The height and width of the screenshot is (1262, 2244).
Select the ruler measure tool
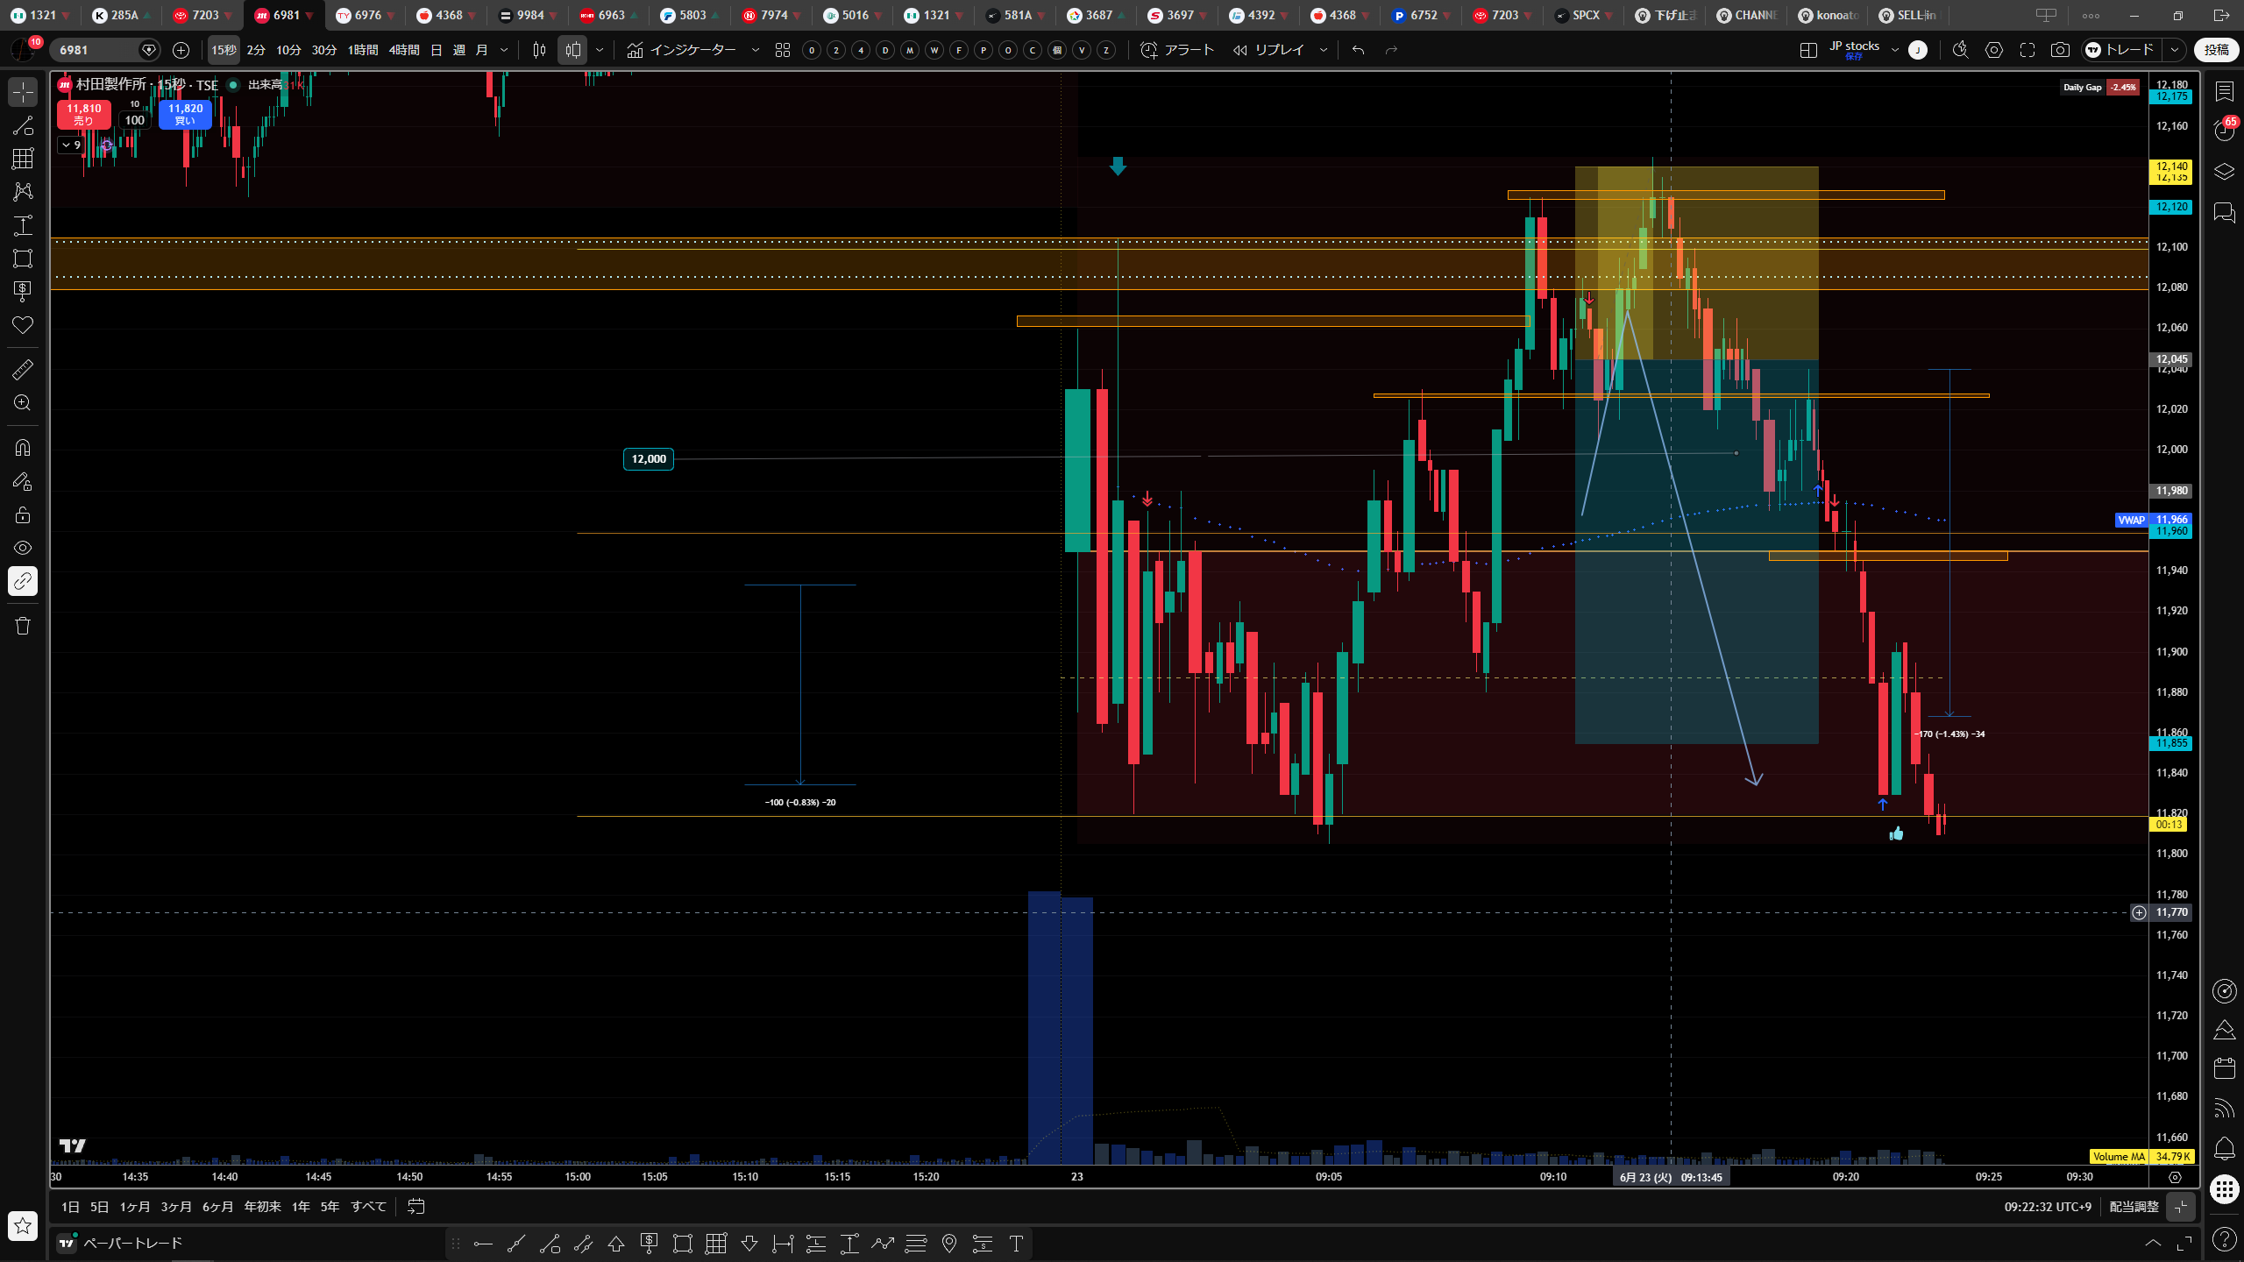[23, 370]
